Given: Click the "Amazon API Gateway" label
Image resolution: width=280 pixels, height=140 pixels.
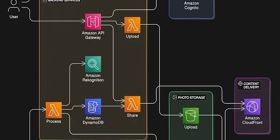Looking at the screenshot, I should (x=93, y=35).
